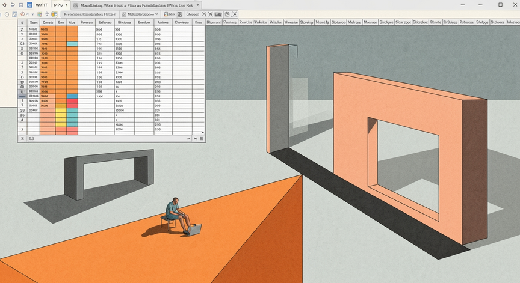520x283 pixels.
Task: Click the ruler icon in sheet status bar
Action: click(x=195, y=139)
